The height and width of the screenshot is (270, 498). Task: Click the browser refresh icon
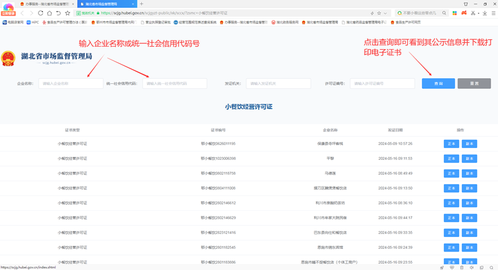tap(40, 12)
